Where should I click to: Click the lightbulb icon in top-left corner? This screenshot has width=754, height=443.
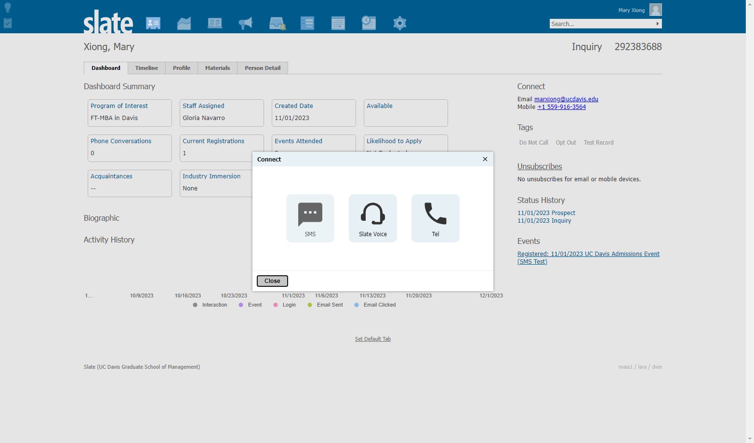coord(8,7)
